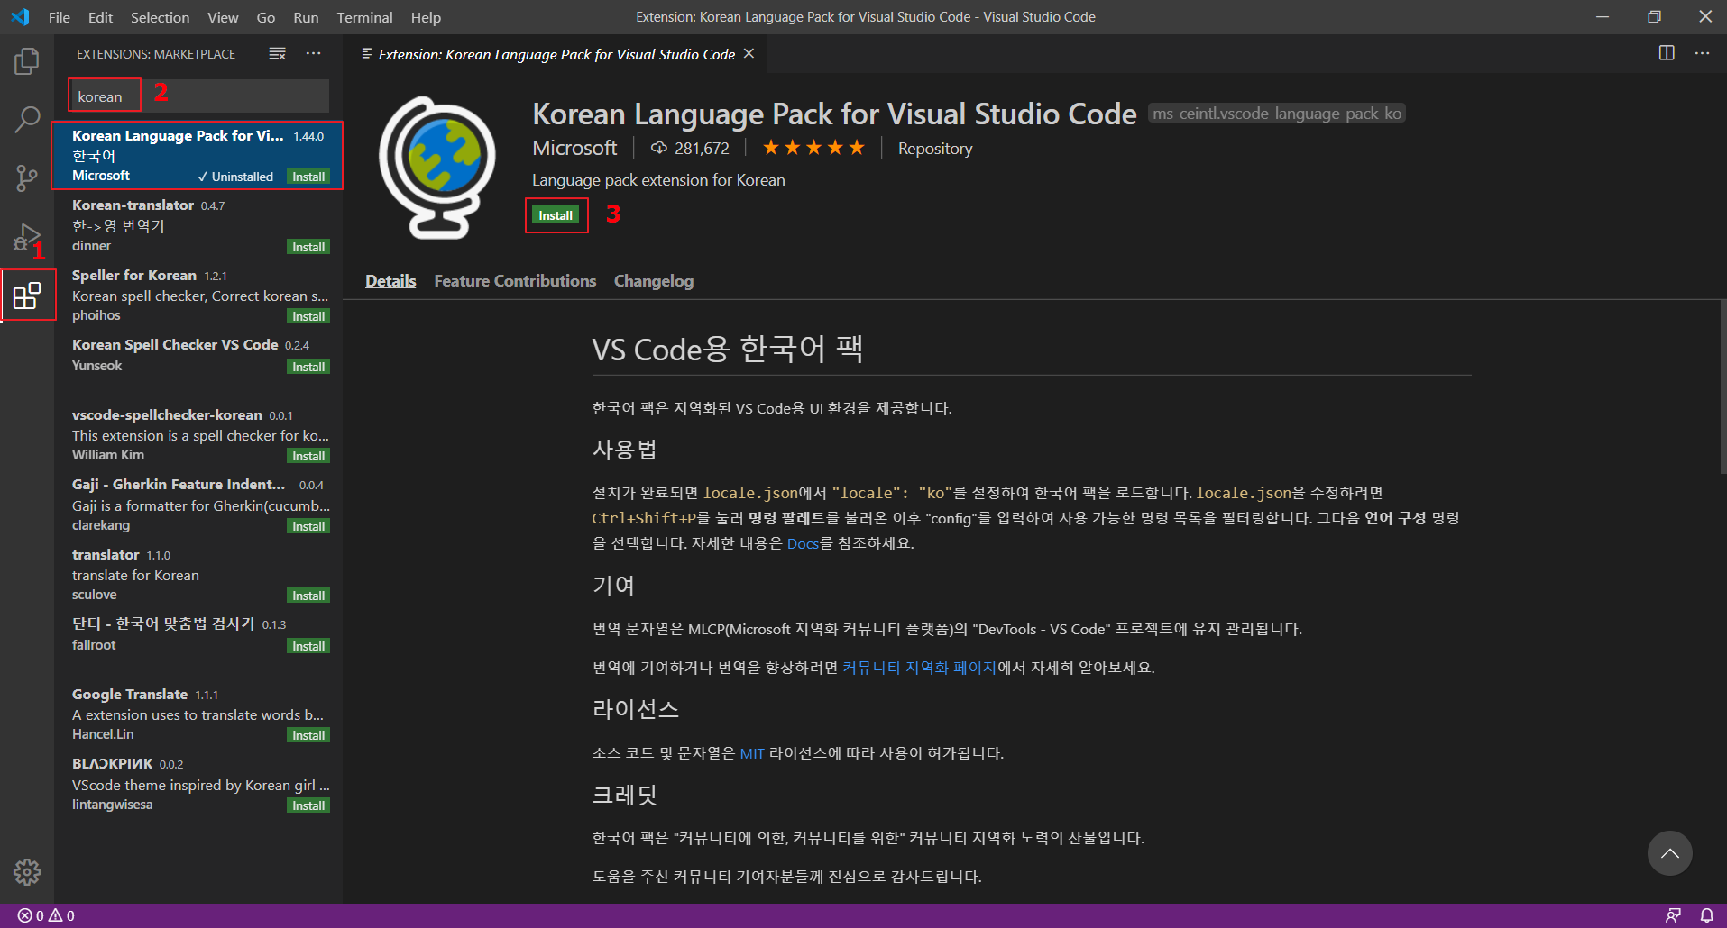This screenshot has height=928, width=1727.
Task: Install Korean Language Pack from details page
Action: 556,215
